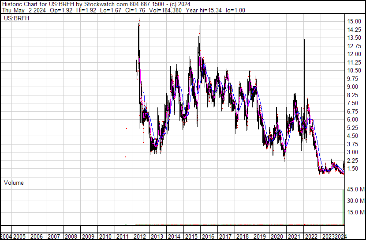Click the 2008 year label on time axis
Viewport: 366px width, 240px height.
coord(71,236)
